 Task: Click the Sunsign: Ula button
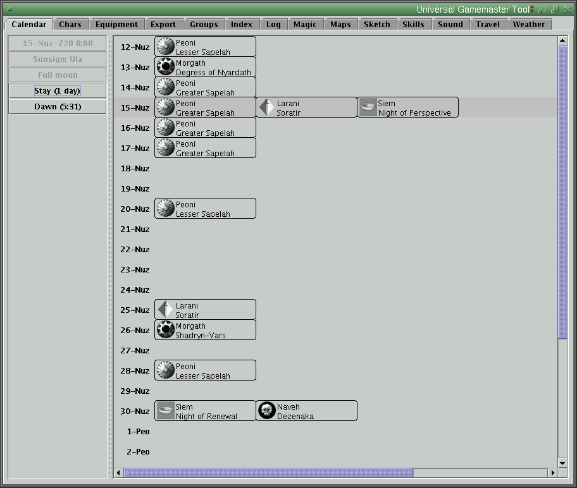click(58, 59)
